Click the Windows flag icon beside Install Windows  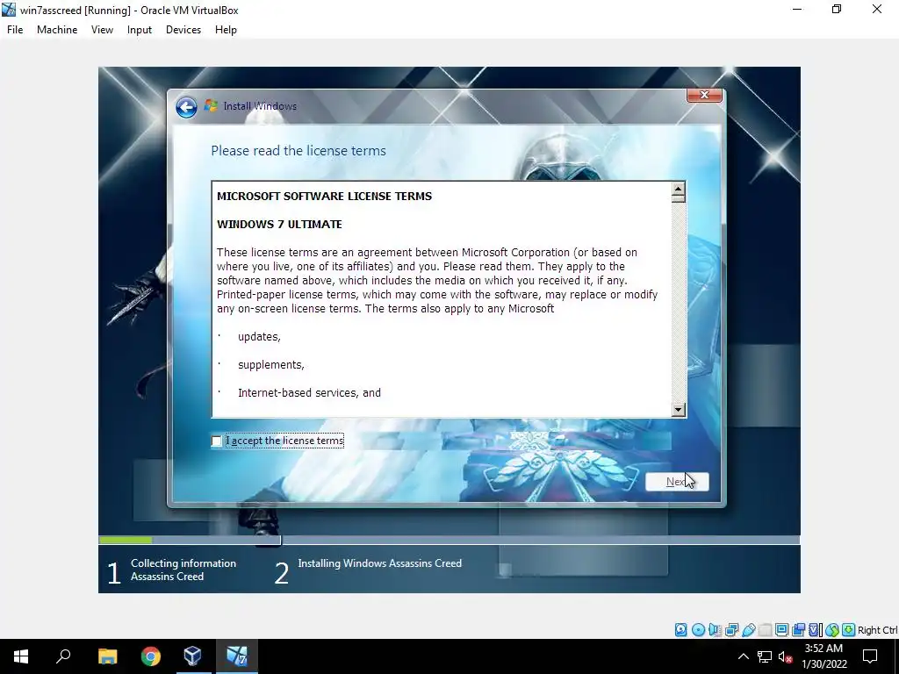click(x=211, y=106)
